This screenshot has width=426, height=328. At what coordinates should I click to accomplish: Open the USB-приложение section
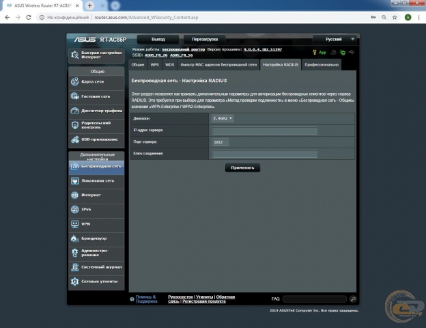[x=96, y=139]
